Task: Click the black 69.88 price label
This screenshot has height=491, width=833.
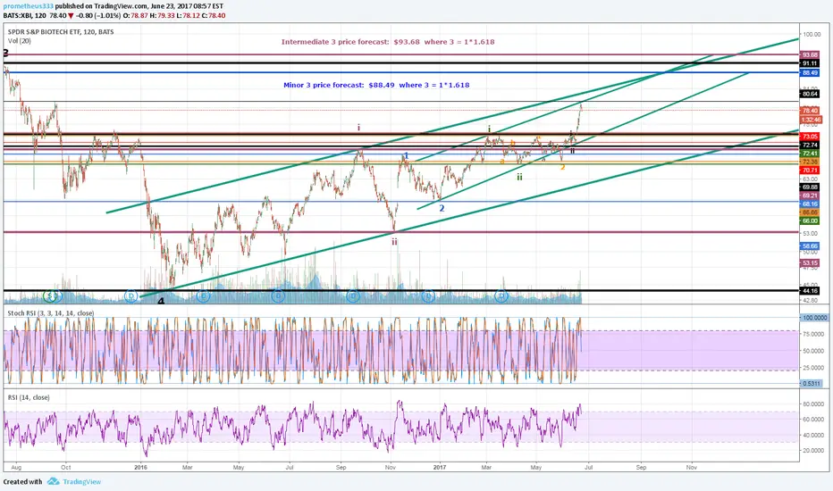Action: pyautogui.click(x=810, y=187)
